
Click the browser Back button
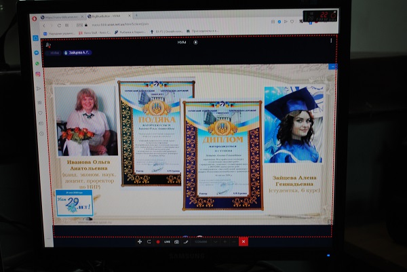coord(45,24)
